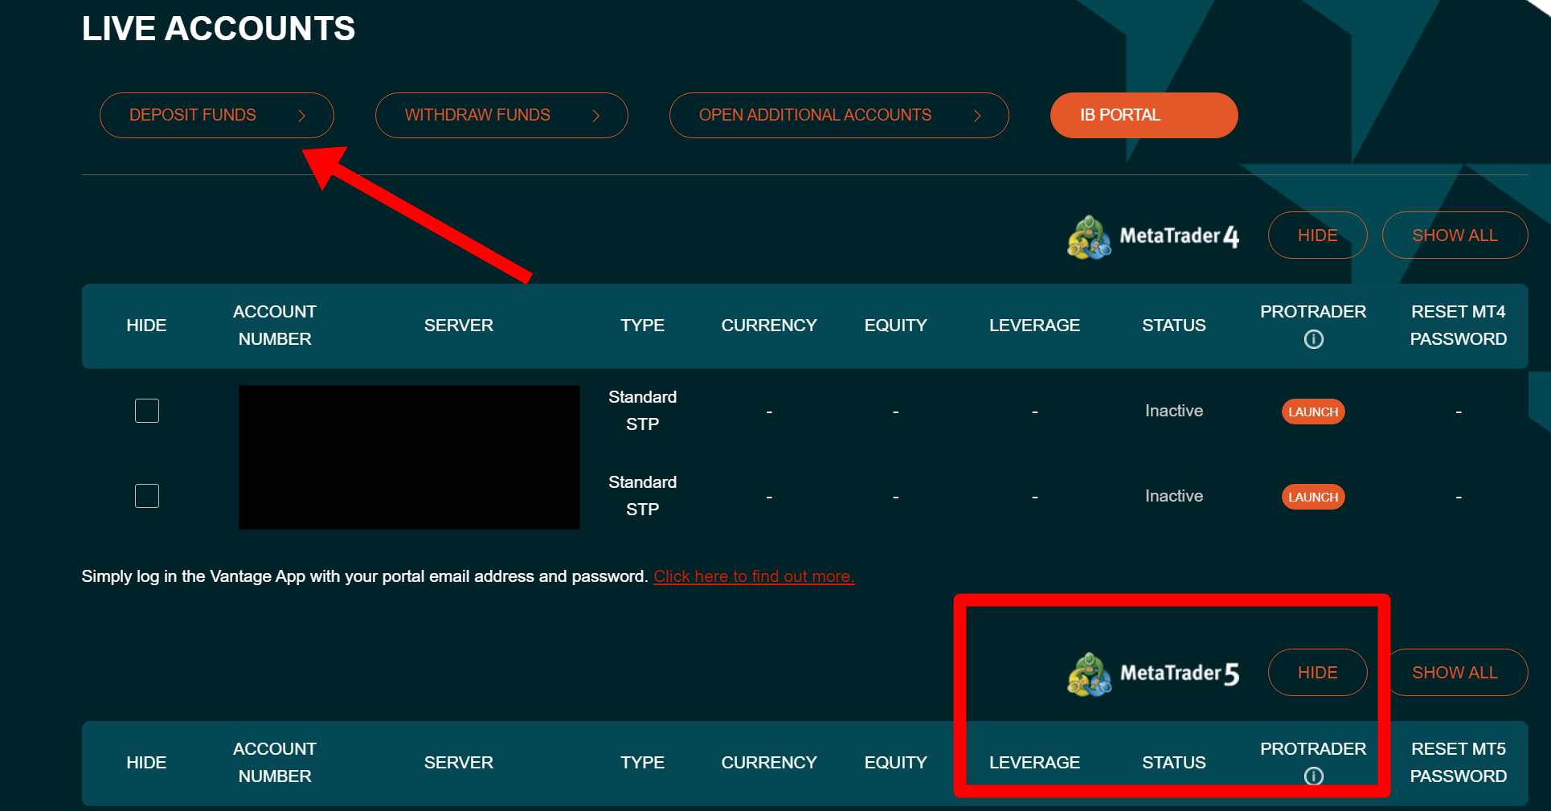The width and height of the screenshot is (1551, 811).
Task: Click the Live Accounts heading
Action: (x=218, y=29)
